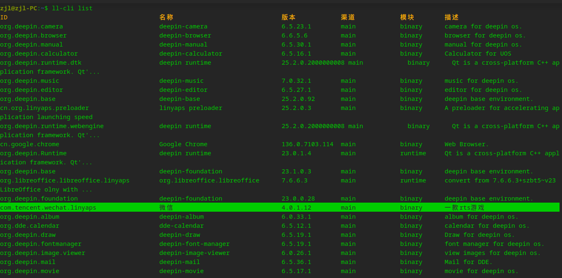
Task: Click the "ID" column header
Action: (x=4, y=17)
